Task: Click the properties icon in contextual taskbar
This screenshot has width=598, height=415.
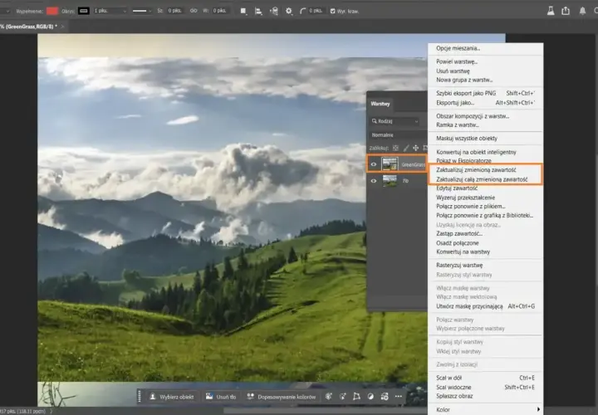Action: pyautogui.click(x=385, y=397)
